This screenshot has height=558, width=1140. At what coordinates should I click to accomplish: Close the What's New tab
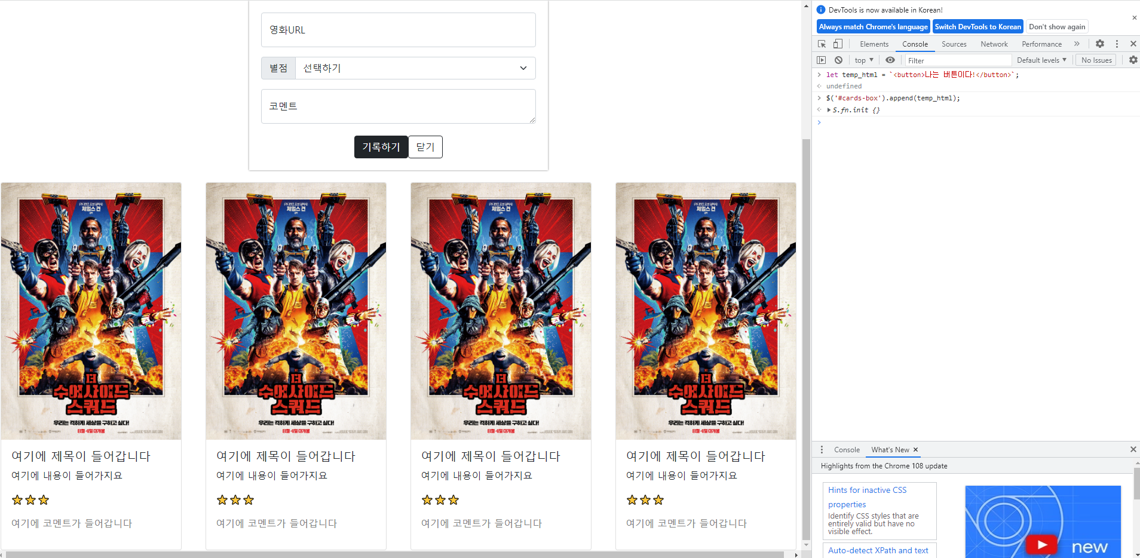click(915, 449)
